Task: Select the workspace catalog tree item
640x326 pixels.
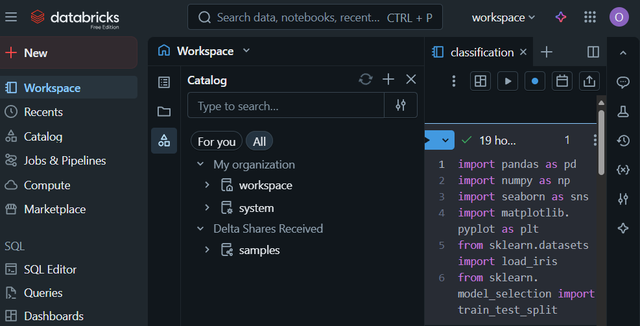Action: point(266,185)
